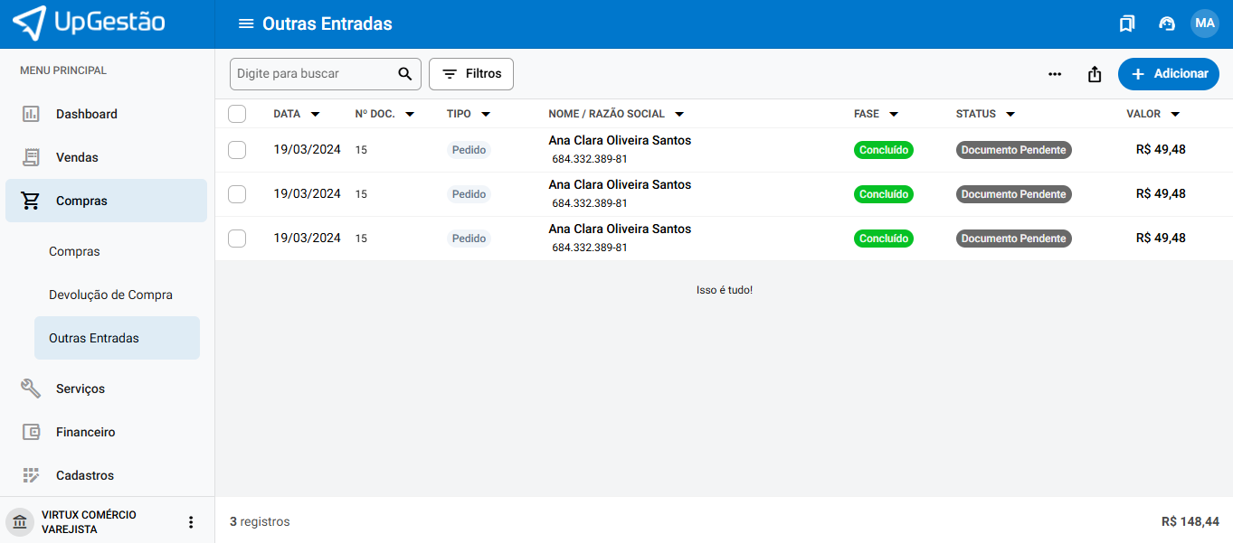Click the export share icon
This screenshot has width=1233, height=543.
(x=1095, y=74)
